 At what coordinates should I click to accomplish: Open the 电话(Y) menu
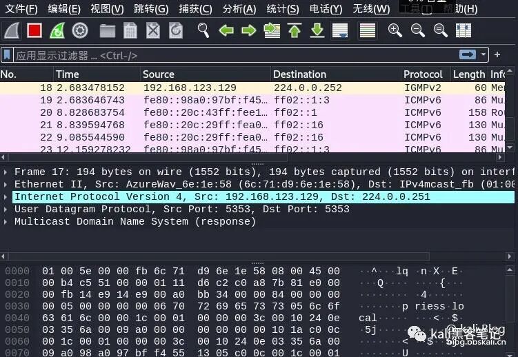point(326,9)
